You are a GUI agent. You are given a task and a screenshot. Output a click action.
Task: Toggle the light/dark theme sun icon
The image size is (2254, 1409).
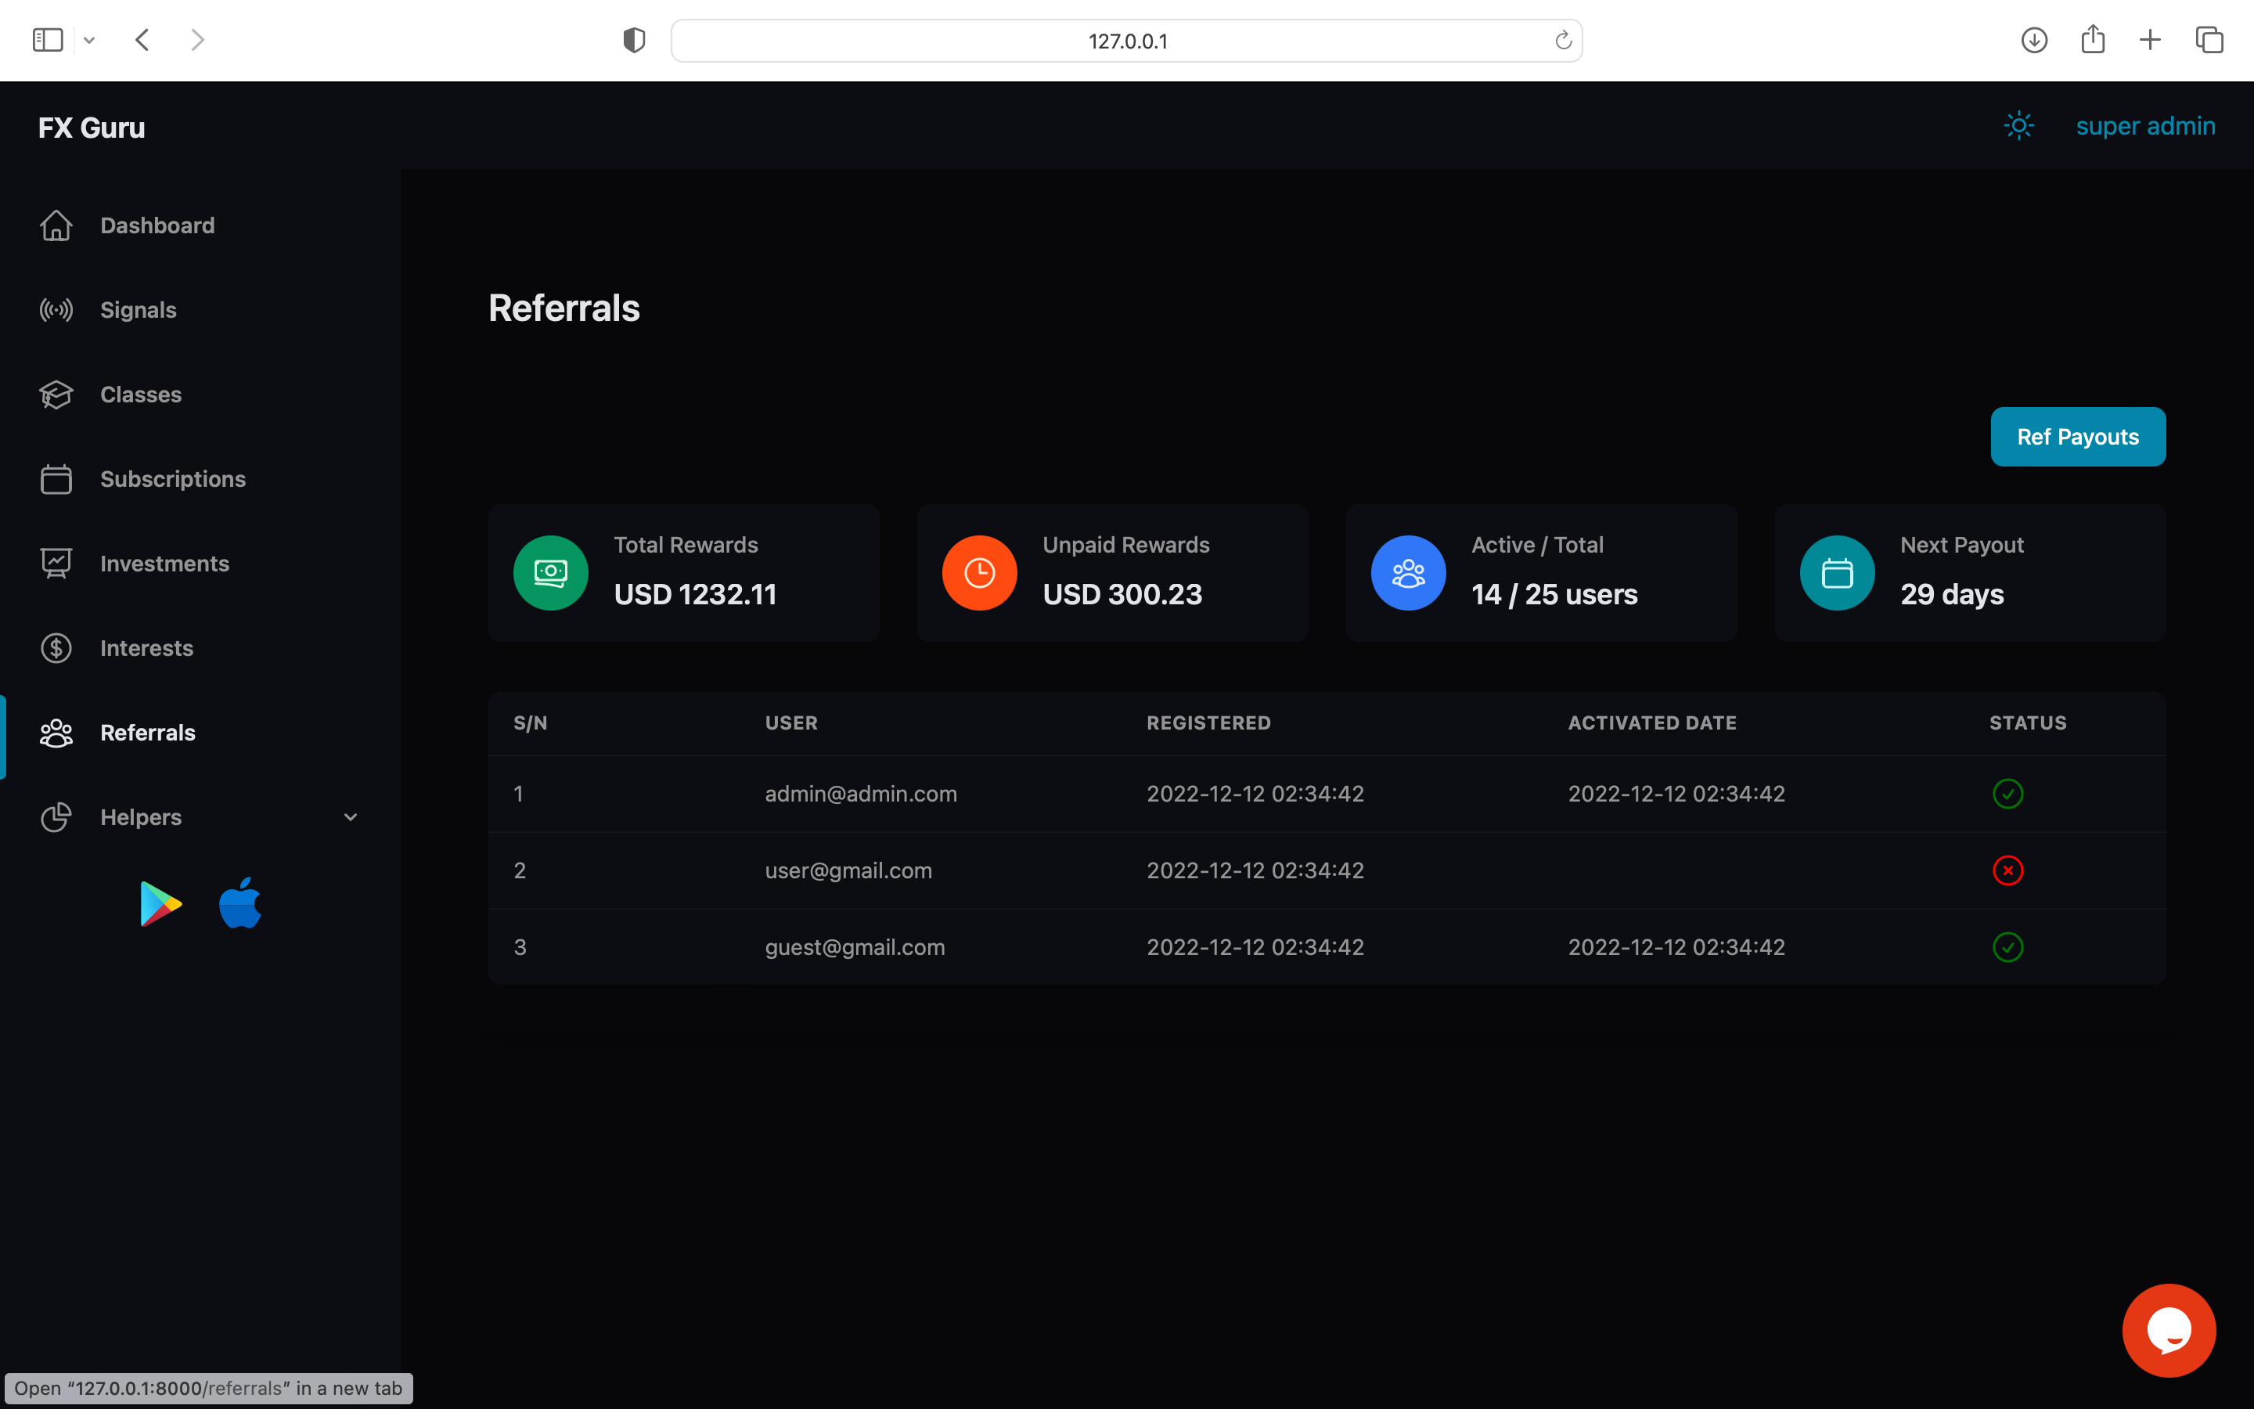2018,126
